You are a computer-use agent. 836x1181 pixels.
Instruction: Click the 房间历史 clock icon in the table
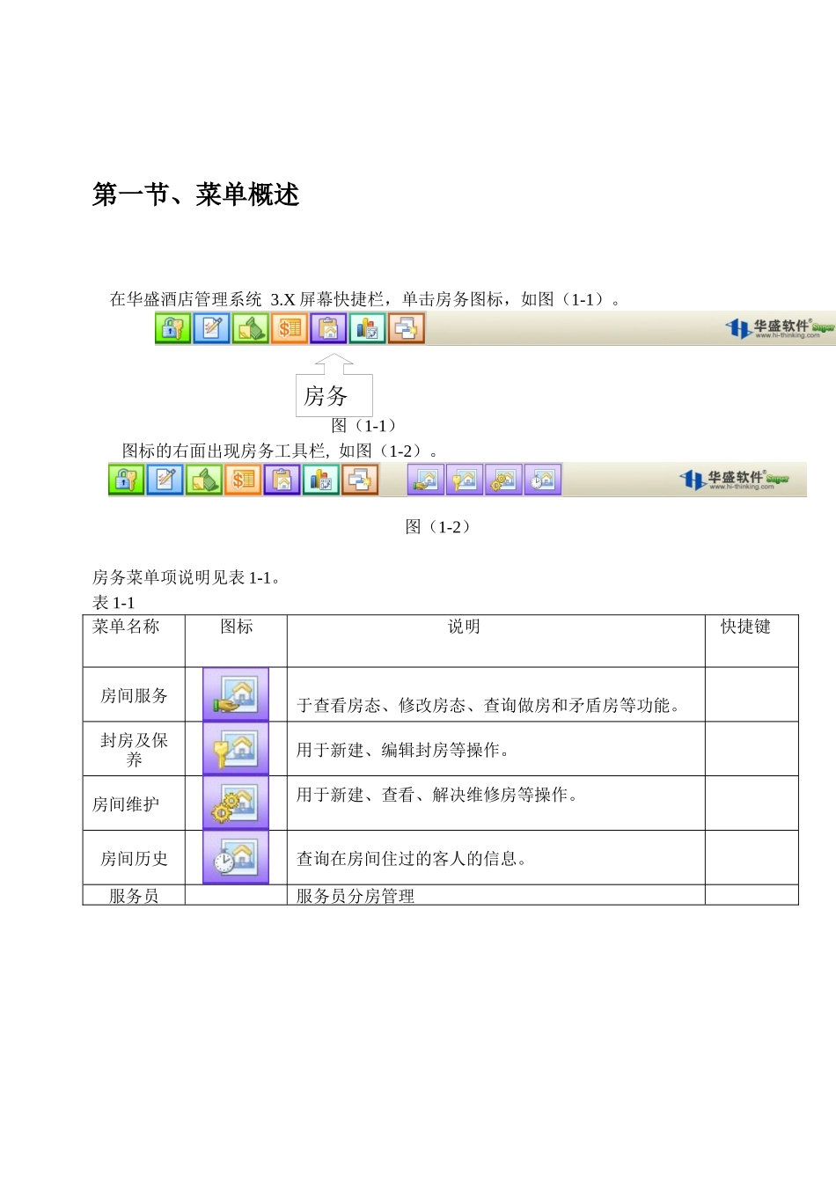(x=236, y=857)
